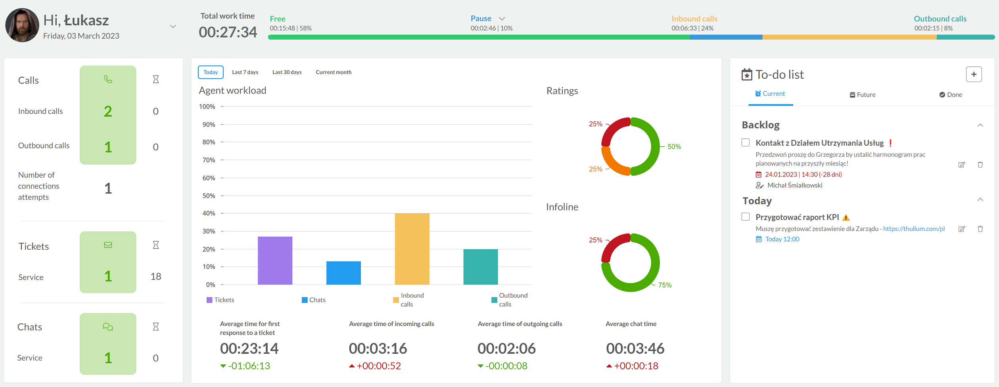
Task: Open the Pause status dropdown arrow
Action: (502, 19)
